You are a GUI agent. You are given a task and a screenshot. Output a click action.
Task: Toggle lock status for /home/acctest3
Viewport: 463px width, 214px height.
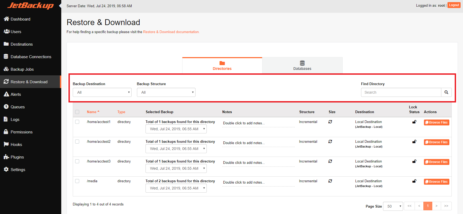coord(414,161)
